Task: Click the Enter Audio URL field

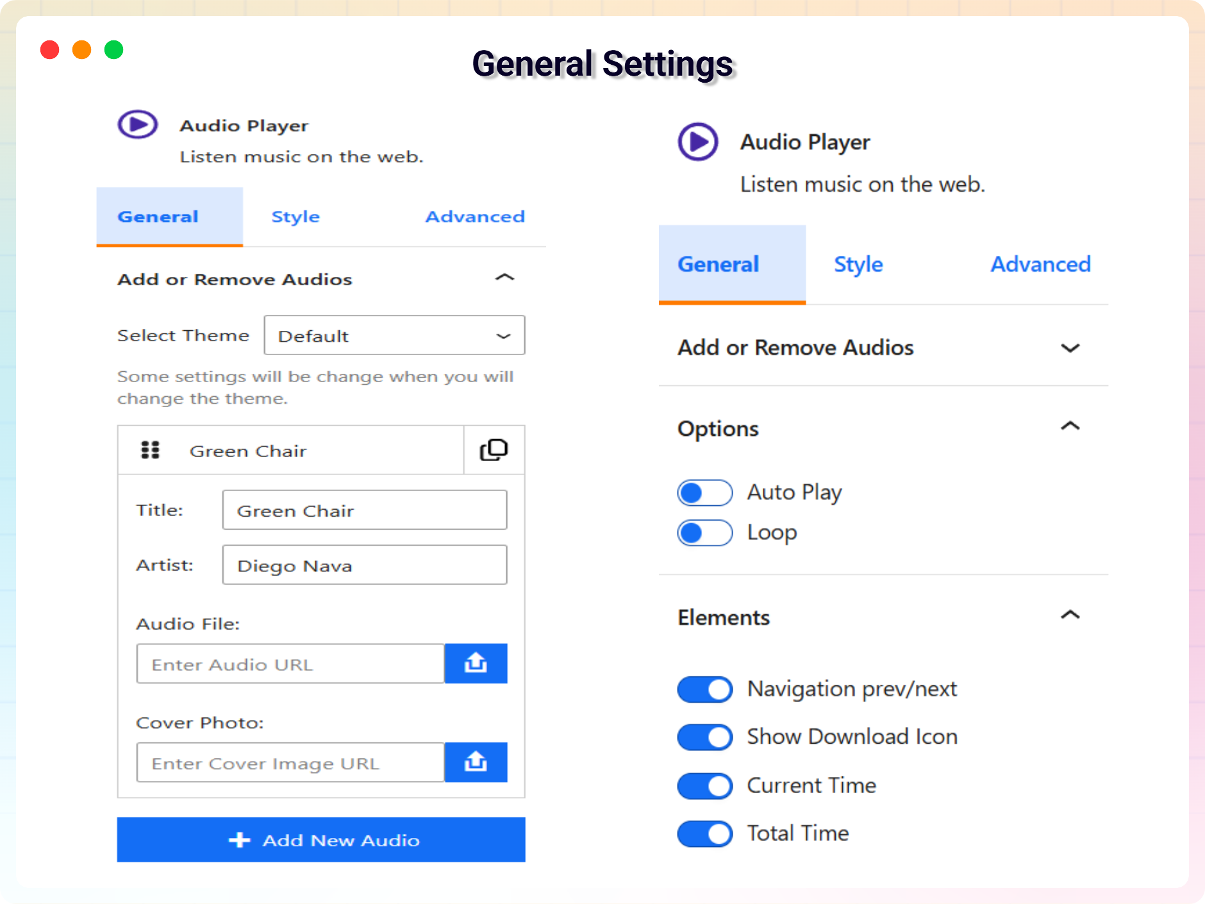Action: pos(290,664)
